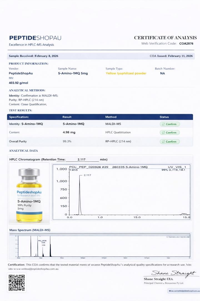Click the batch number value NA
The height and width of the screenshot is (301, 200).
[162, 73]
